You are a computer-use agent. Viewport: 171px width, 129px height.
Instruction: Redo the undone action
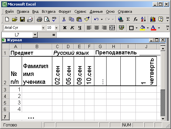(108, 19)
